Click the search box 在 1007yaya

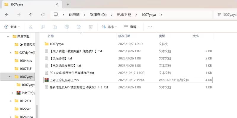point(225,15)
